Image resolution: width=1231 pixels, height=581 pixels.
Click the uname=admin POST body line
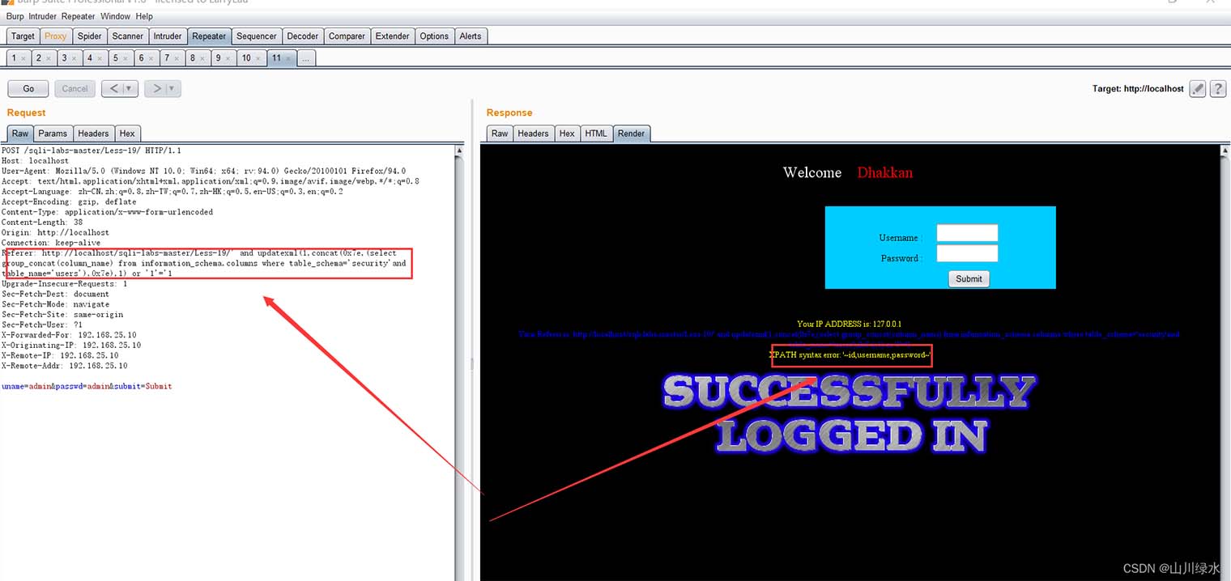87,386
